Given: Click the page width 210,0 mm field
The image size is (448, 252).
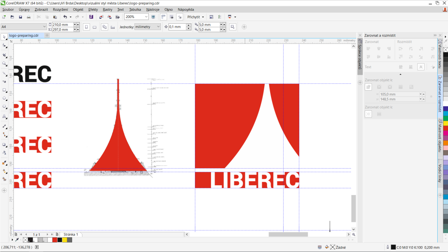Looking at the screenshot, I should click(63, 25).
